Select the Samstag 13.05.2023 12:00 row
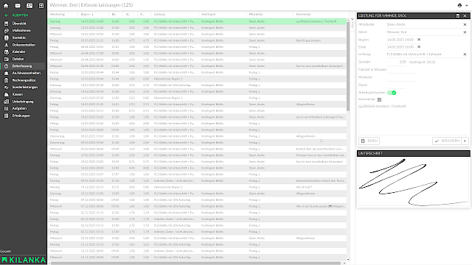The width and height of the screenshot is (472, 265). pyautogui.click(x=197, y=28)
